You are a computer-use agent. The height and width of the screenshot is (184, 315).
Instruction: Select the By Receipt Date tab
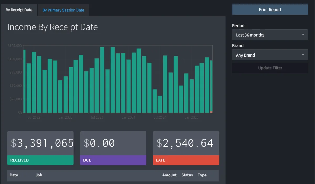[19, 10]
